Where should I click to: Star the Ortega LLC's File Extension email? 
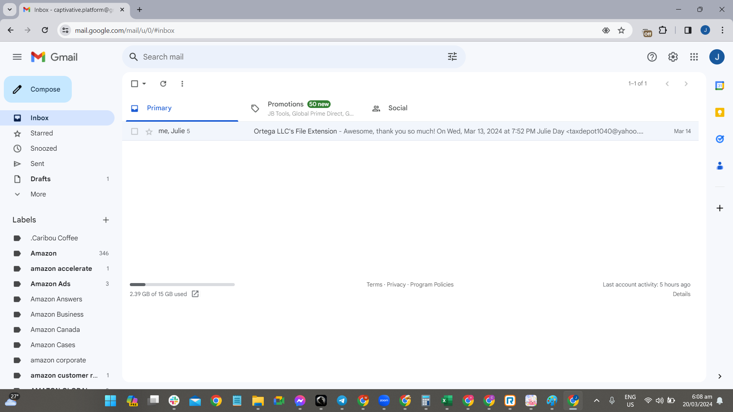pyautogui.click(x=149, y=132)
